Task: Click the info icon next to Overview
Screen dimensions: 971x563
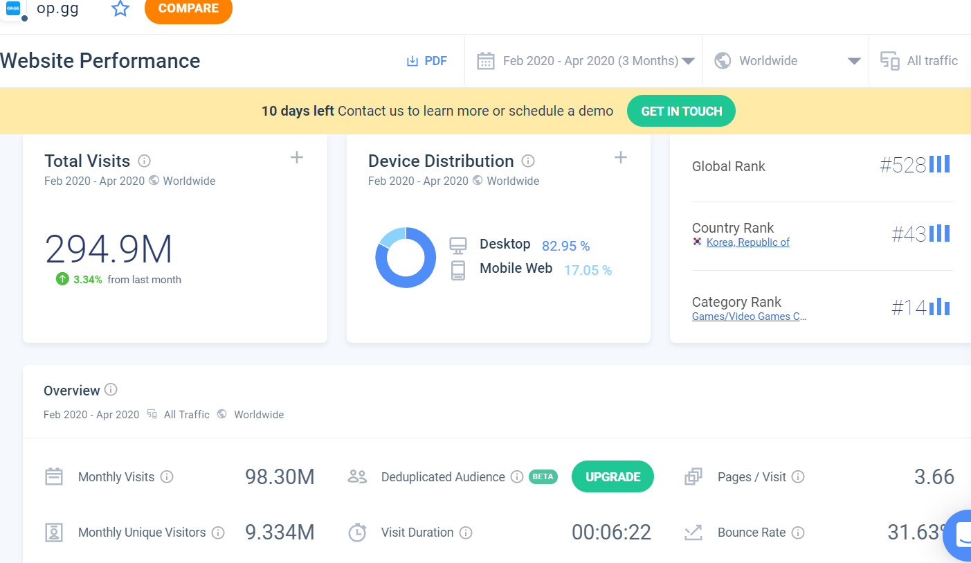Action: click(111, 390)
